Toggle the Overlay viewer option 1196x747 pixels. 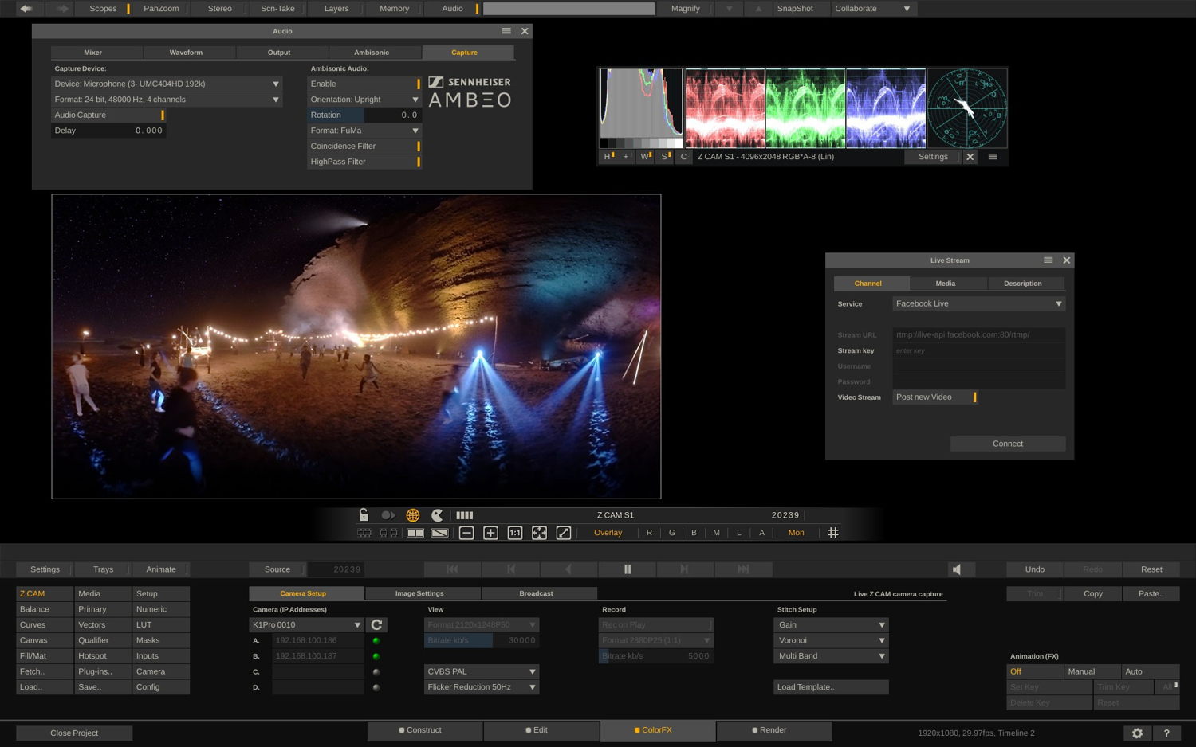pyautogui.click(x=608, y=533)
